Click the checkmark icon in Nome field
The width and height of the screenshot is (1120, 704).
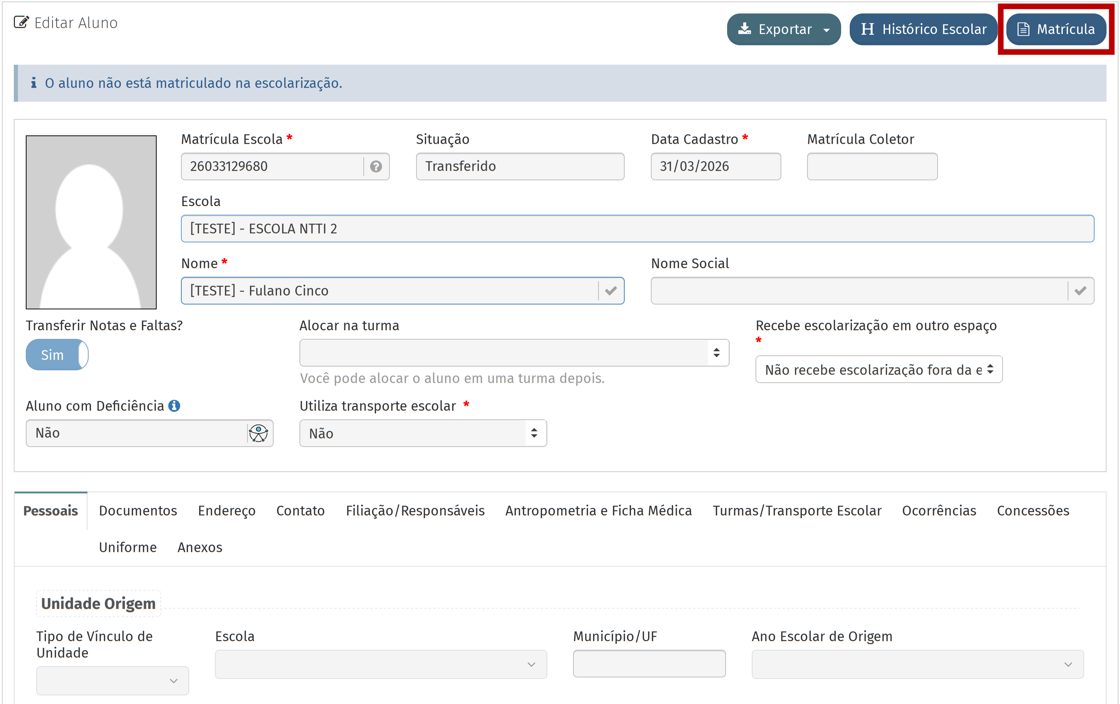611,291
